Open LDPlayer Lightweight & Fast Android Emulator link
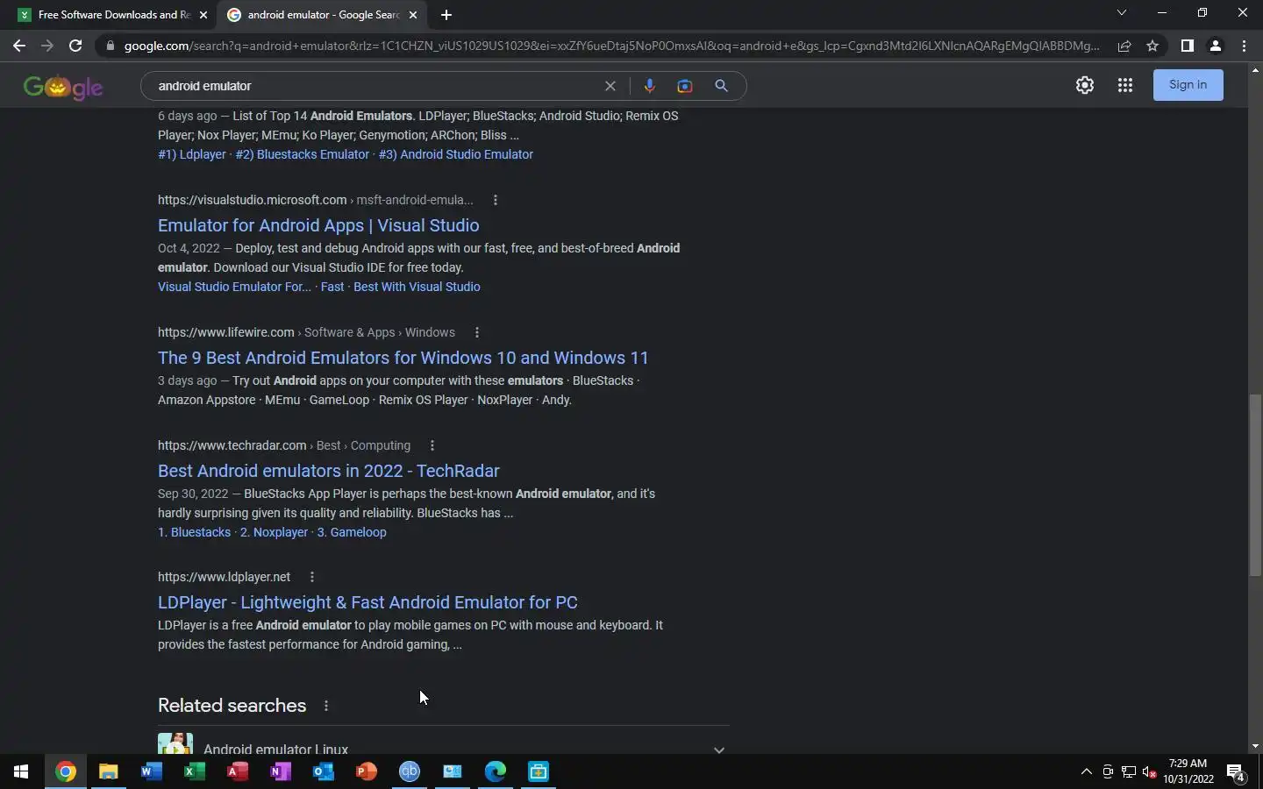Image resolution: width=1263 pixels, height=789 pixels. point(367,602)
